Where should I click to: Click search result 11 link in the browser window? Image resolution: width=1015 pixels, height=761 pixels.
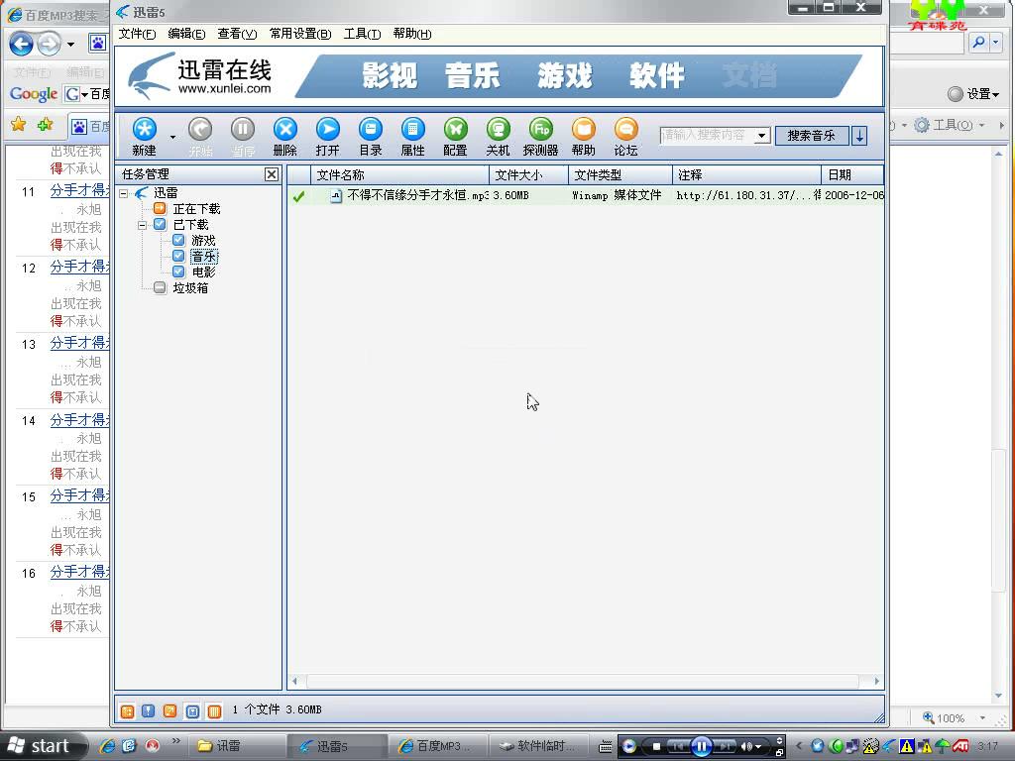[79, 190]
